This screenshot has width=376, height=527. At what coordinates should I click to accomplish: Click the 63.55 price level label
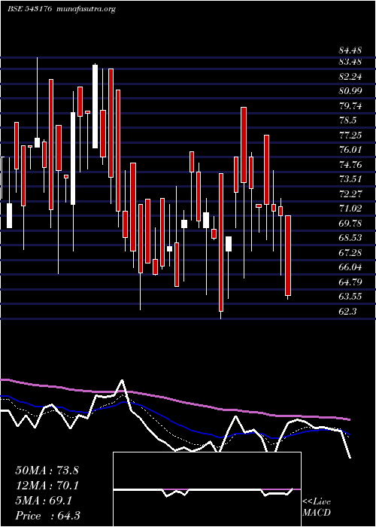[x=350, y=297]
